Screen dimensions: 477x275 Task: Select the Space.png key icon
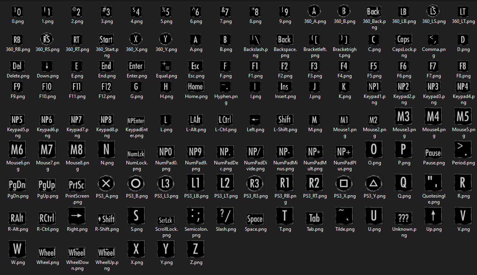coord(255,218)
